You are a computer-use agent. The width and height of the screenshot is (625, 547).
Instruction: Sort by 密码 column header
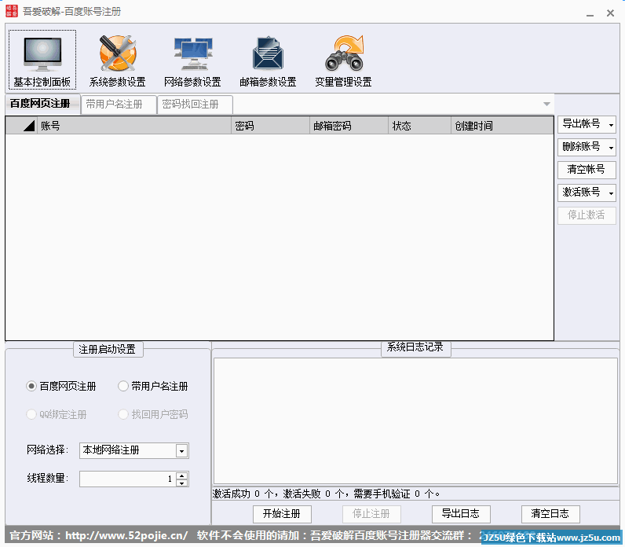click(x=271, y=126)
